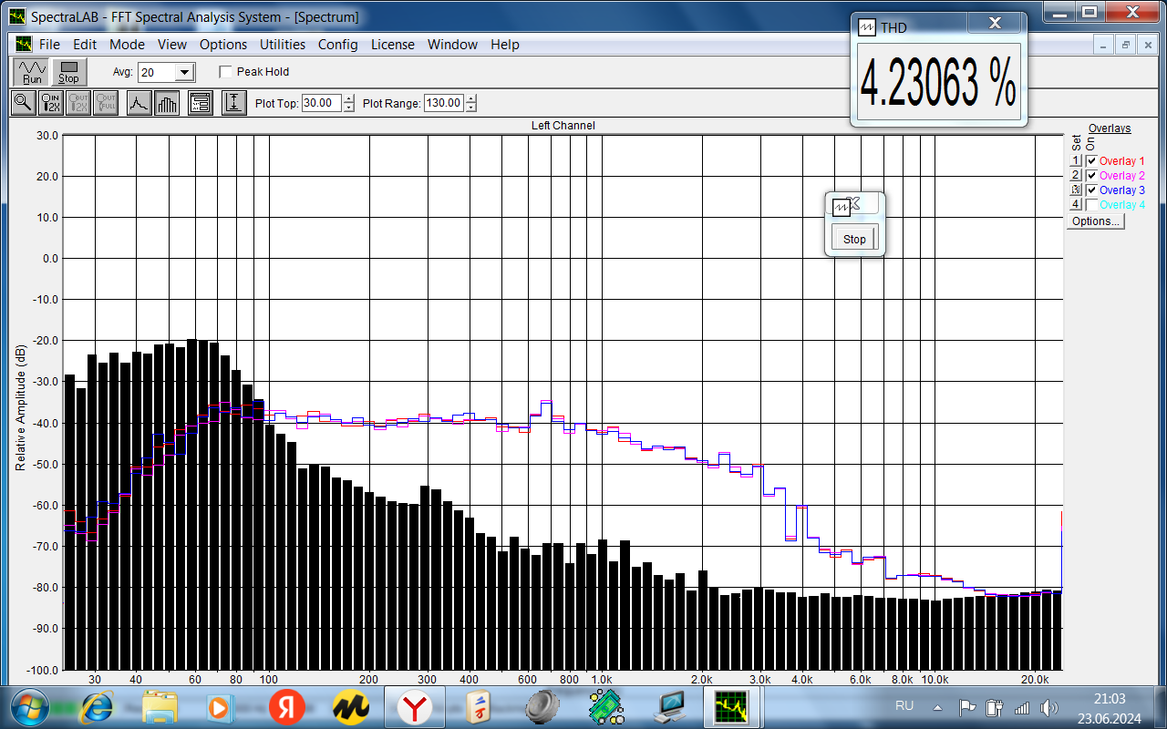1167x729 pixels.
Task: Open the green money app on taskbar
Action: (x=605, y=706)
